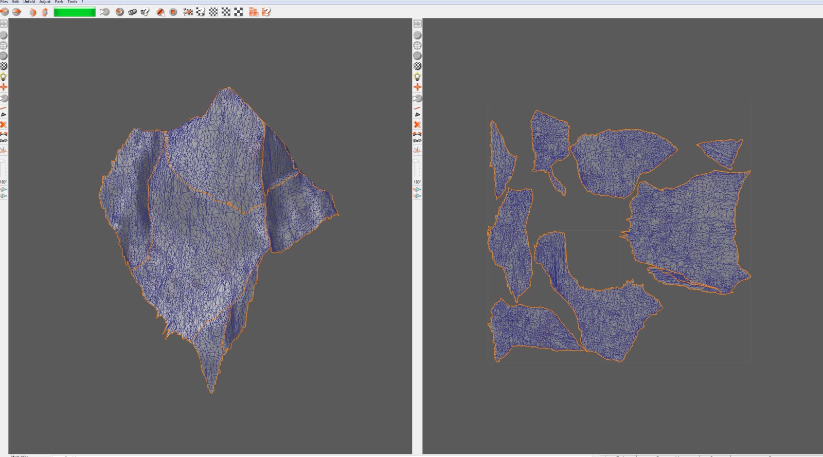Click the boxed arrow icon atop right viewport toolbar
This screenshot has width=823, height=457.
point(417,24)
